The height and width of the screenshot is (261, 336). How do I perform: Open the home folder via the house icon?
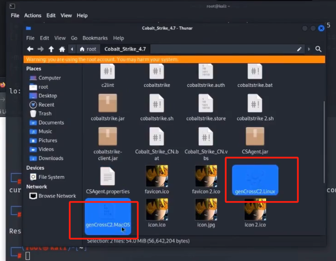click(x=62, y=49)
